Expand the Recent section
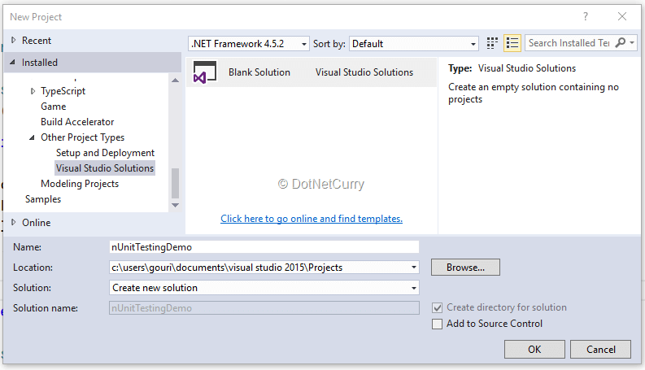 pyautogui.click(x=14, y=41)
